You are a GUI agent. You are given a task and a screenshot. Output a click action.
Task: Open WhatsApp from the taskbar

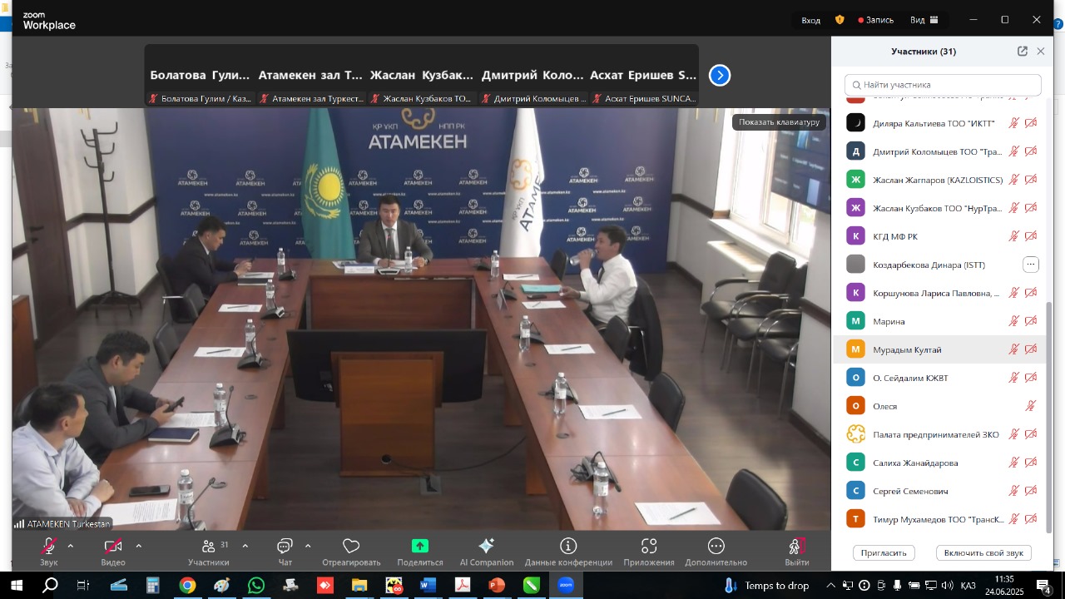256,586
